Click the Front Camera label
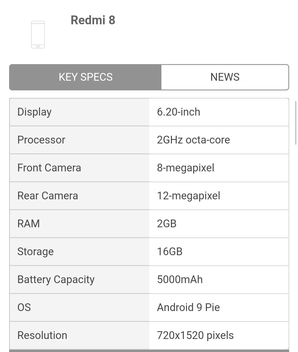The height and width of the screenshot is (352, 298). (x=49, y=168)
